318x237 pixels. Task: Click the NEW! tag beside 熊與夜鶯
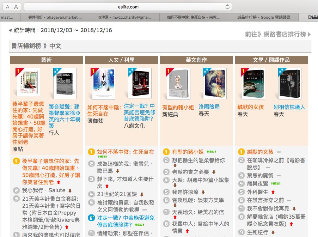(x=276, y=184)
